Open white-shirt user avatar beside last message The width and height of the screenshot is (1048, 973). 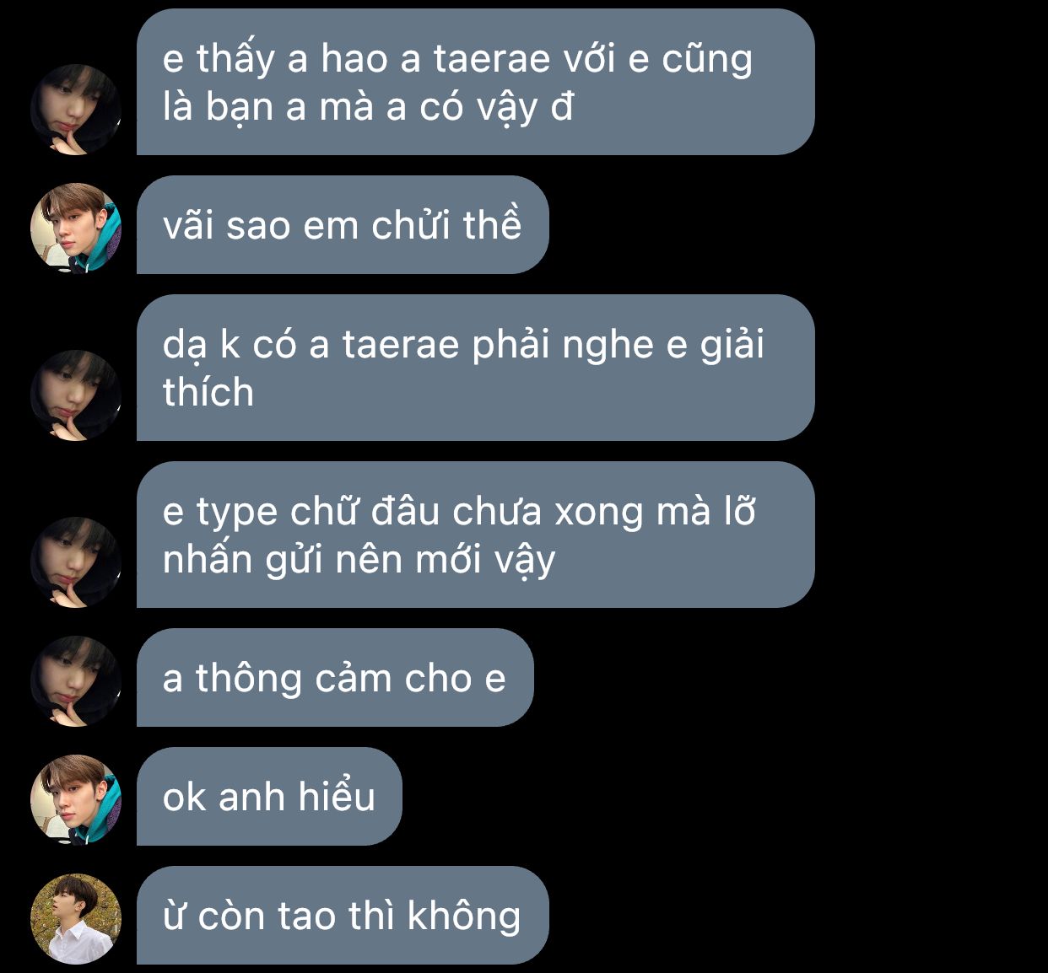(76, 918)
